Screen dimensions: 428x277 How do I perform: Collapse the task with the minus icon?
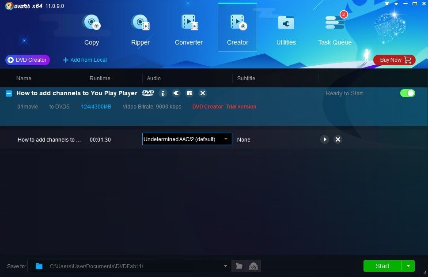point(9,94)
